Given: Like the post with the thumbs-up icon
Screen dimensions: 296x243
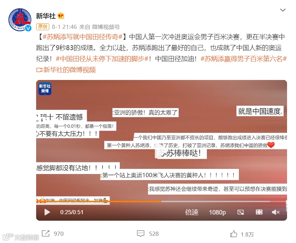Looking at the screenshot, I should 233,234.
